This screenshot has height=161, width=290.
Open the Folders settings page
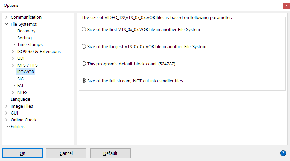coord(18,127)
